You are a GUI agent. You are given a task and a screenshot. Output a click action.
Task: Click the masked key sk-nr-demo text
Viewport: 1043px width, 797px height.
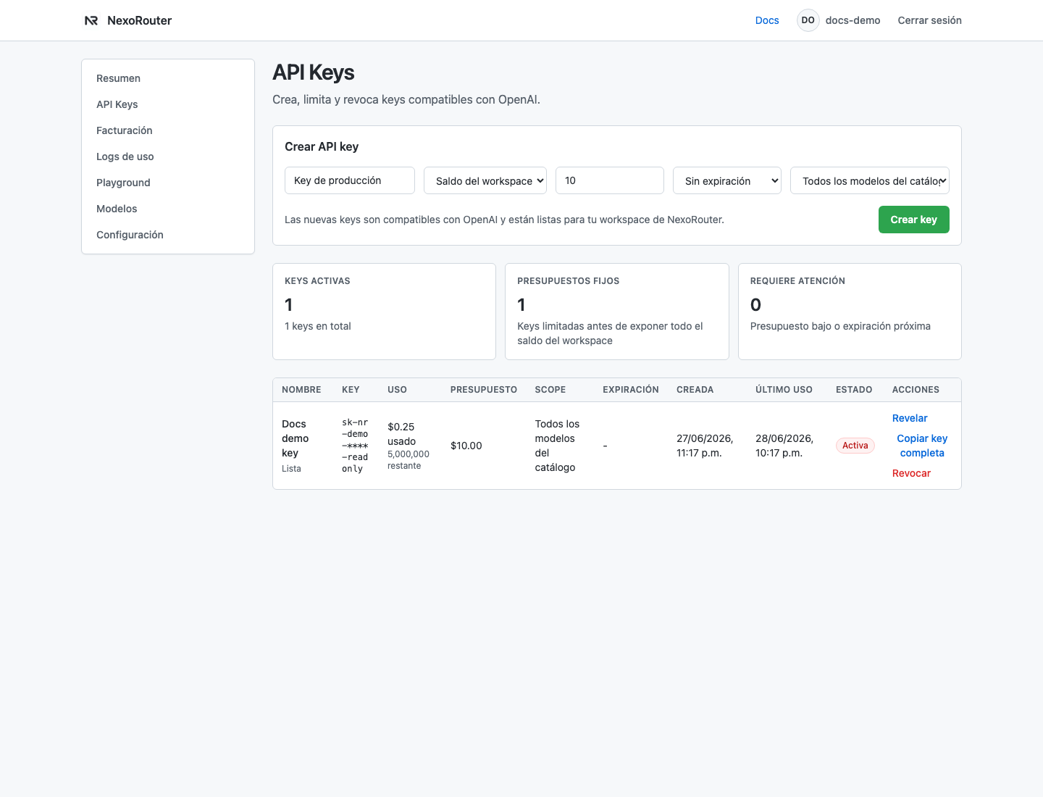tap(355, 446)
